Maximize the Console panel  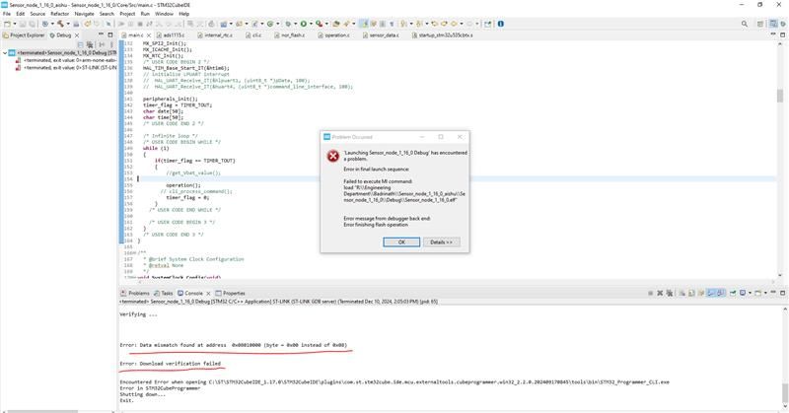click(x=782, y=293)
